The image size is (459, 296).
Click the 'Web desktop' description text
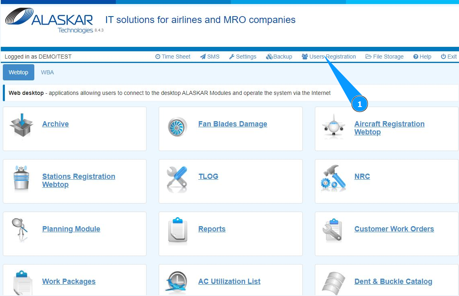tap(170, 93)
